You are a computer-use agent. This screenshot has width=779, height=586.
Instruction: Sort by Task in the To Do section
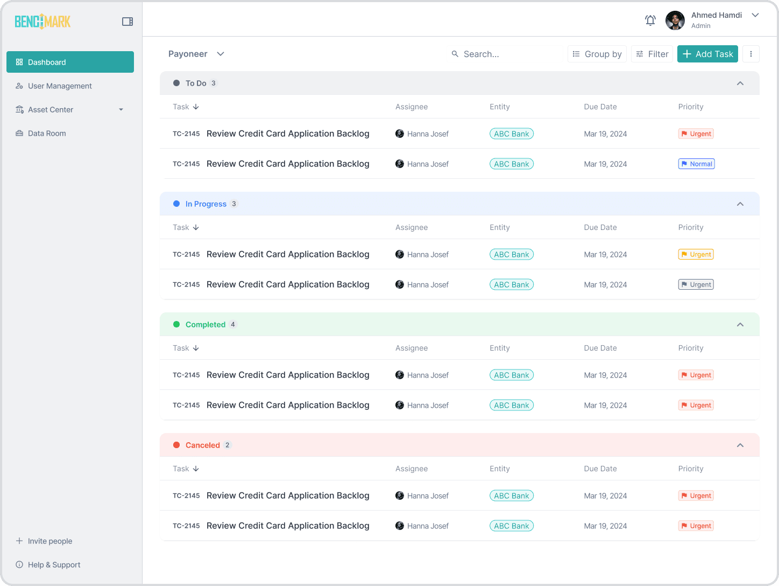(x=186, y=107)
